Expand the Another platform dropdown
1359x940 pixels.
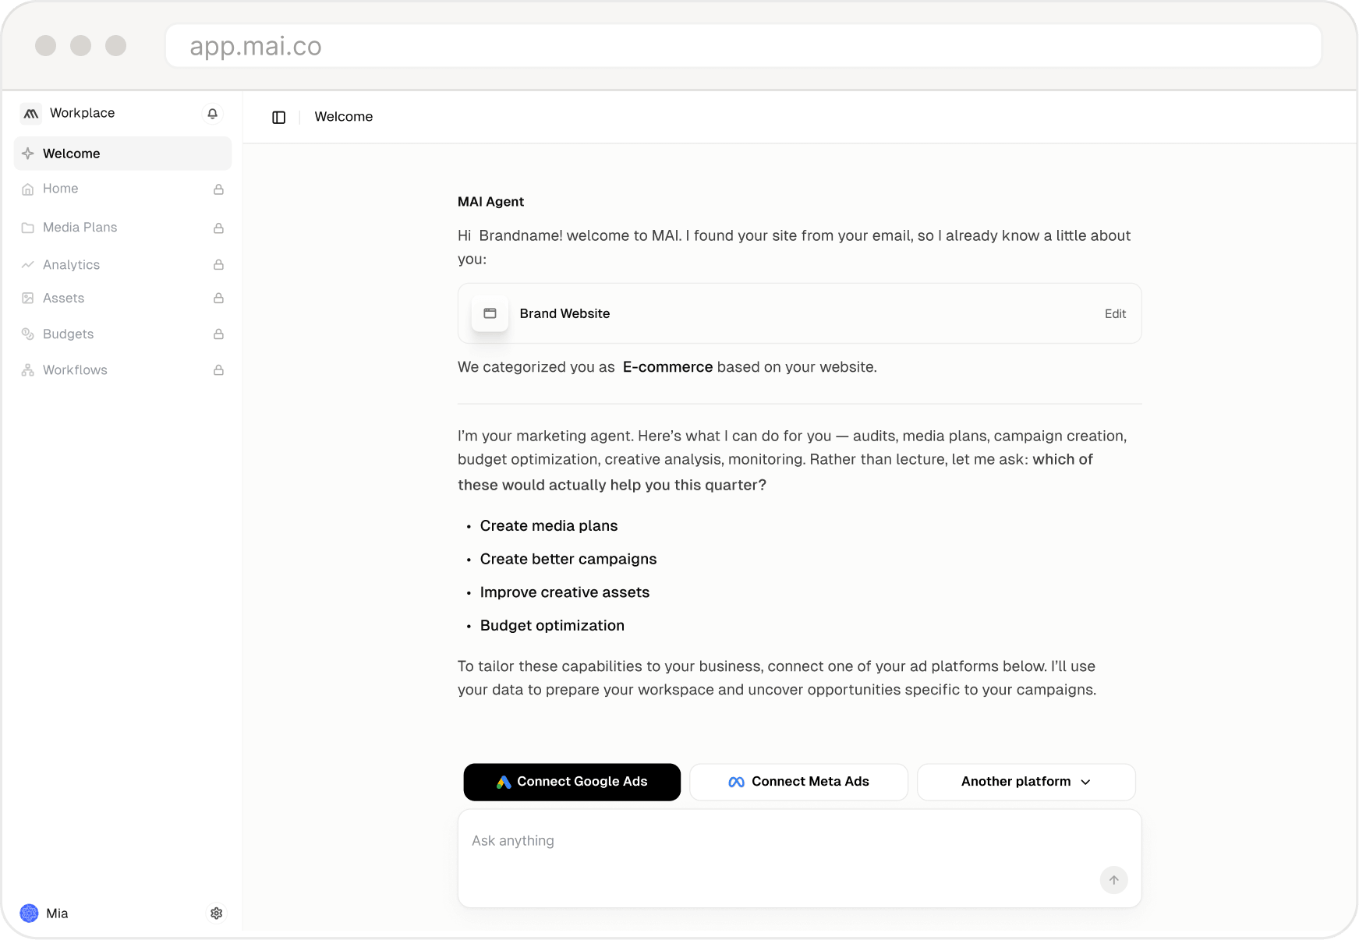click(1026, 782)
